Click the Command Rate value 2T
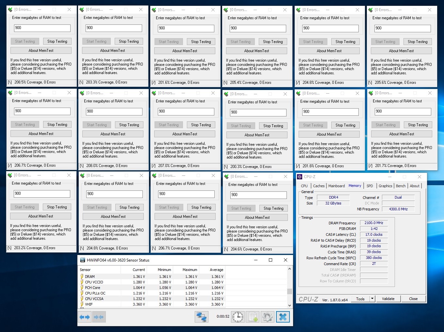444x332 pixels. pos(374,264)
